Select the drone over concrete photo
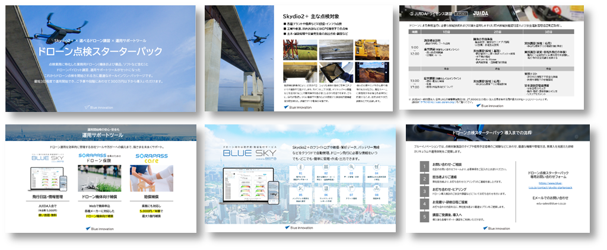Viewport: 607px width, 250px height. 336,49
